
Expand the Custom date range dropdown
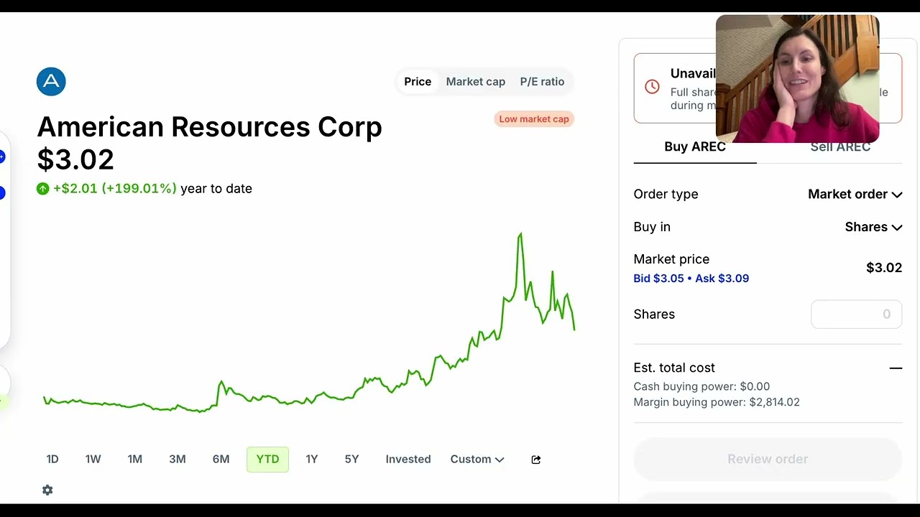477,460
